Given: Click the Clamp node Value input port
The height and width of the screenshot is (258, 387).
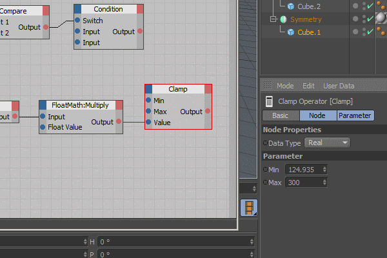Looking at the screenshot, I should 148,122.
